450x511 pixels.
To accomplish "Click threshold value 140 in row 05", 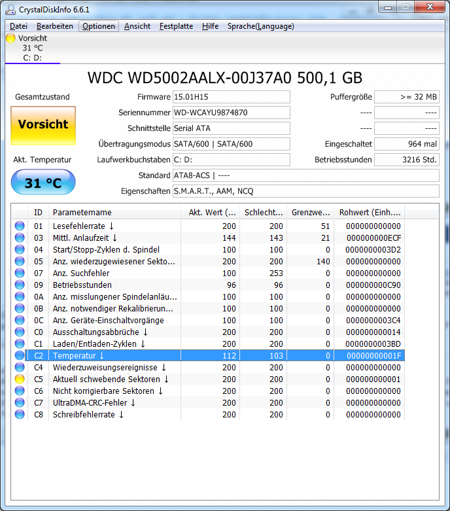I will pos(323,261).
